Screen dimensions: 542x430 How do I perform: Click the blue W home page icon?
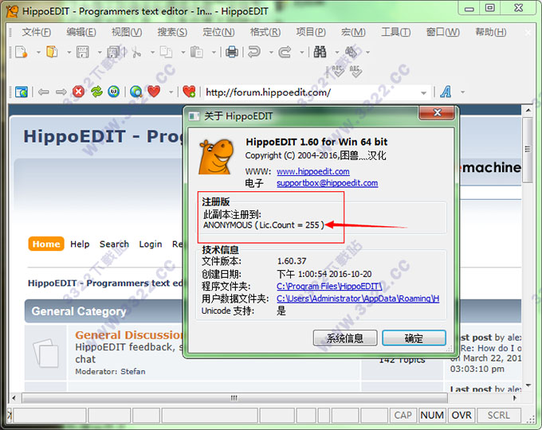tap(114, 92)
